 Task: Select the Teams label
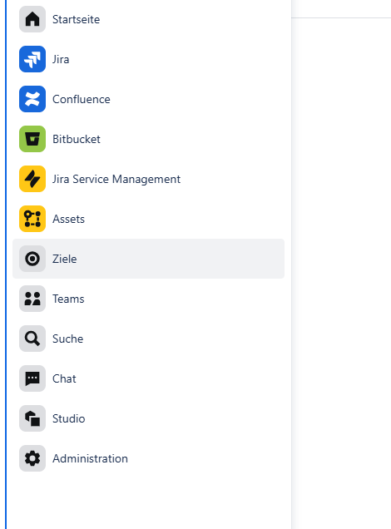pos(68,299)
